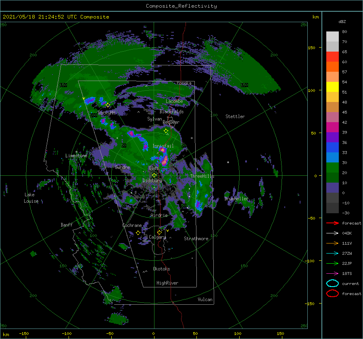This screenshot has height=339, width=363.
Task: Click the dBZ legend heading
Action: coord(342,21)
